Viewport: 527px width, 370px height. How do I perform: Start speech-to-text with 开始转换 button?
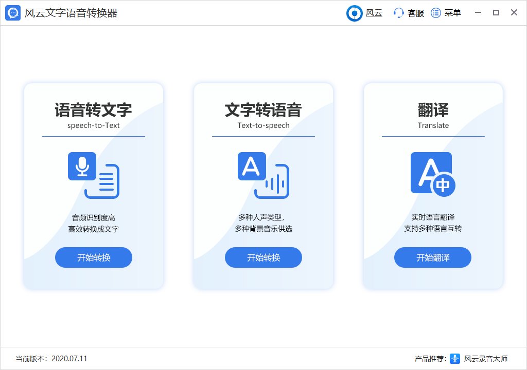[x=93, y=257]
